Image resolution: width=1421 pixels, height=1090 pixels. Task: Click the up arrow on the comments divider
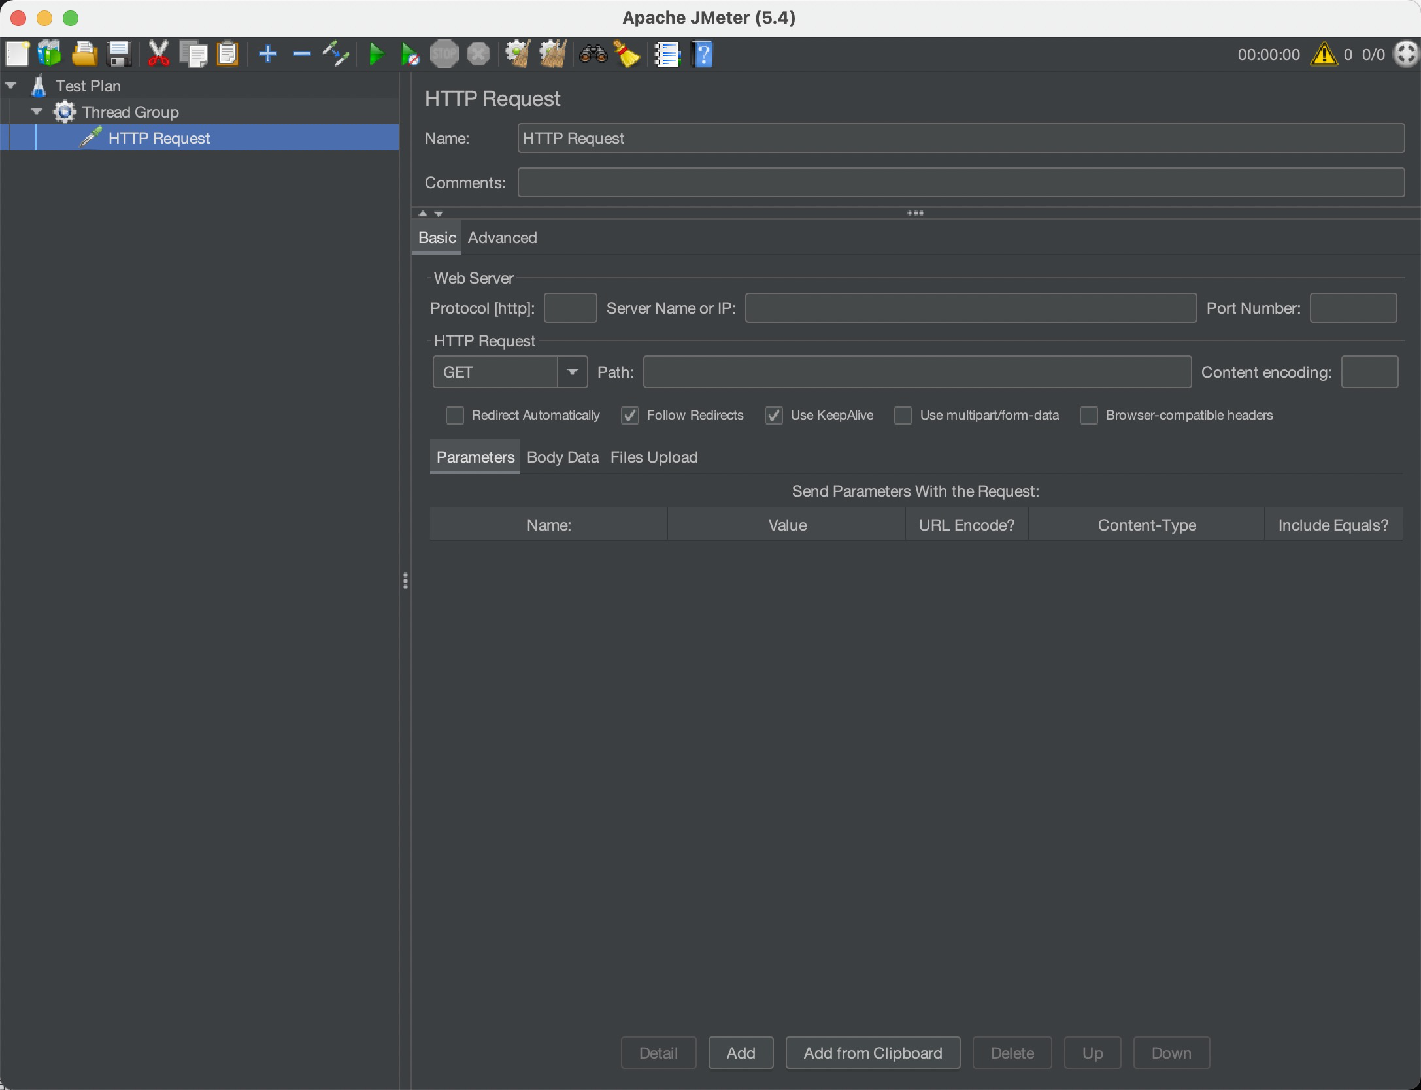pos(423,213)
